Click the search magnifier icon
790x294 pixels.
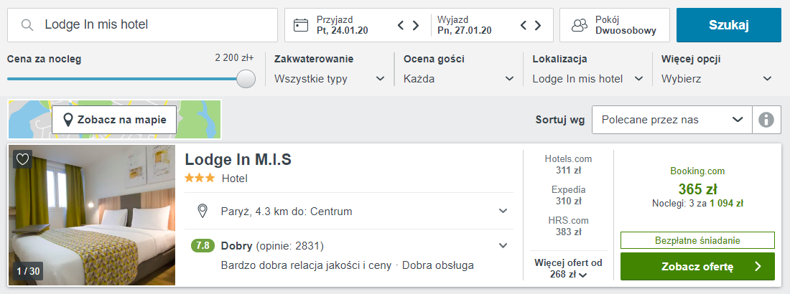coord(27,25)
